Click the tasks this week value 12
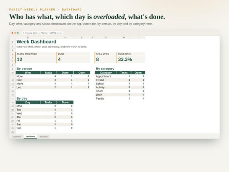229x172 pixels. point(20,59)
